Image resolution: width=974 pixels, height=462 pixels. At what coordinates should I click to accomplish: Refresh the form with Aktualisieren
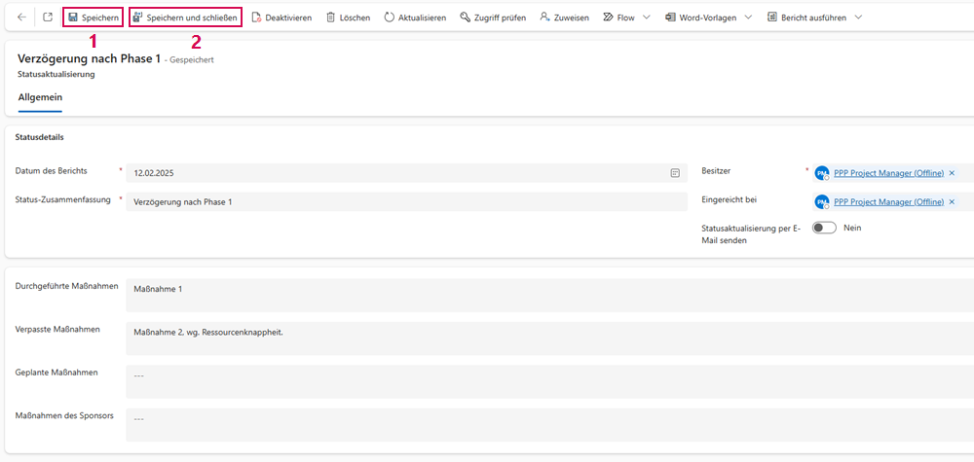click(x=415, y=18)
